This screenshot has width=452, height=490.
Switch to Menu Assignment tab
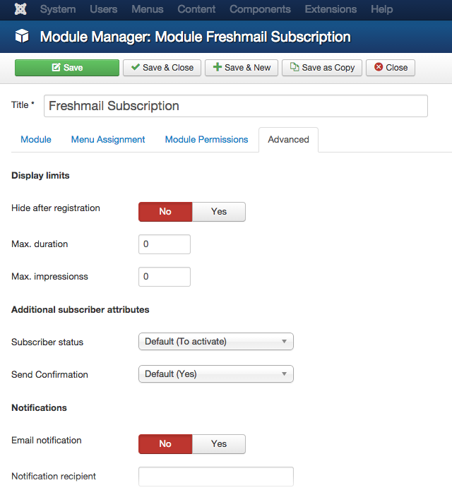(108, 139)
